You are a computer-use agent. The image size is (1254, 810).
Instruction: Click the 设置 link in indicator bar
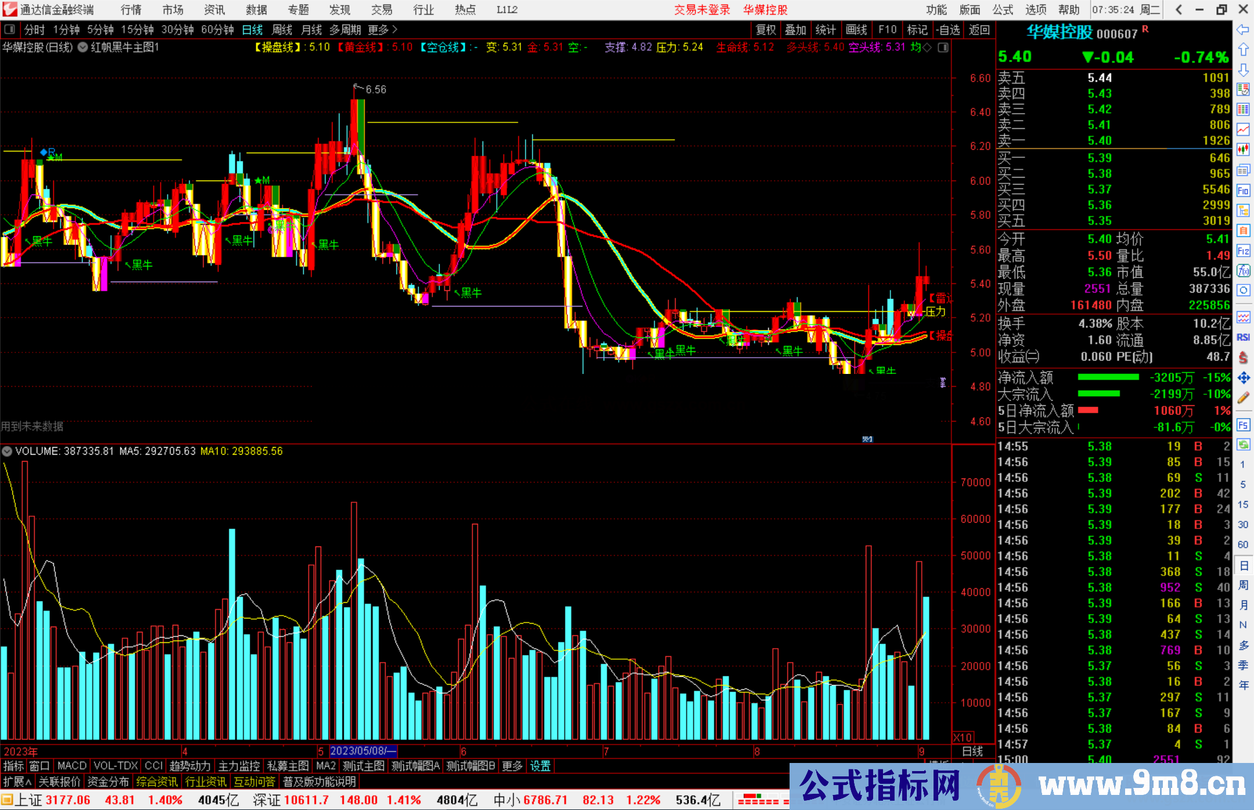coord(540,766)
